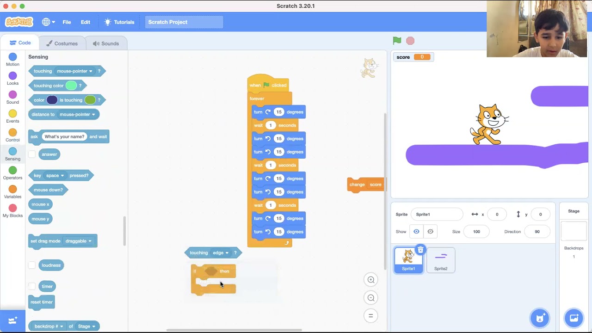Open the language globe menu

[x=48, y=22]
